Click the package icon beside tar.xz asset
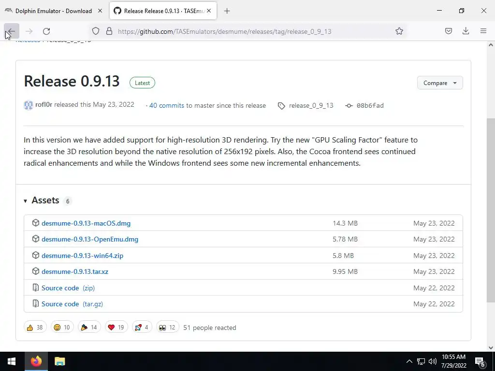The image size is (495, 371). point(36,271)
